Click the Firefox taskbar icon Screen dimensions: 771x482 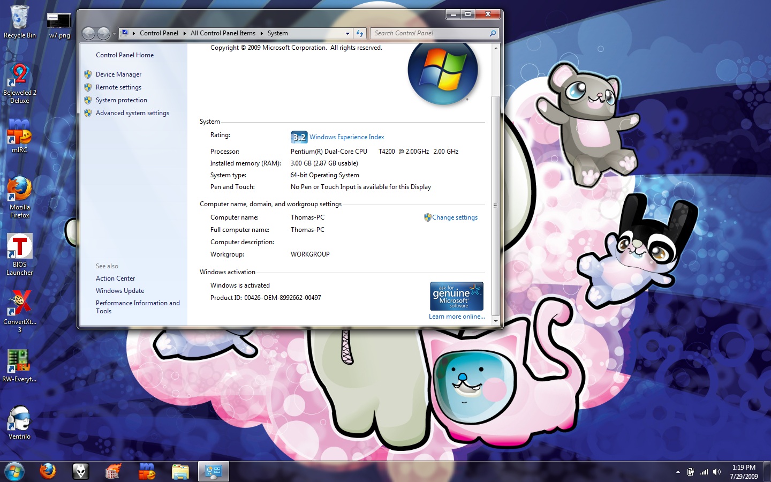tap(48, 471)
